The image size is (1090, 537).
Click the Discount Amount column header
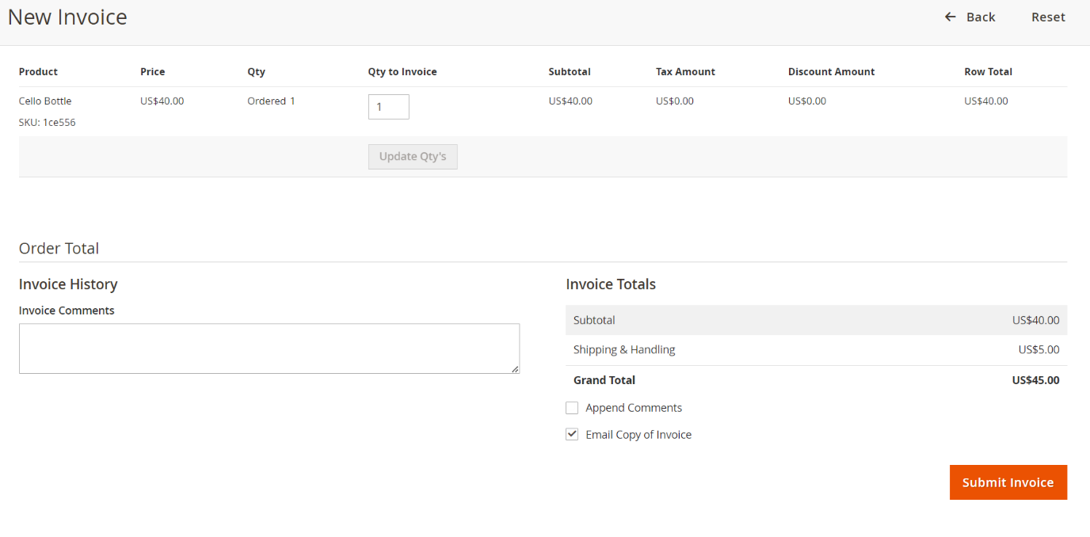[x=831, y=72]
